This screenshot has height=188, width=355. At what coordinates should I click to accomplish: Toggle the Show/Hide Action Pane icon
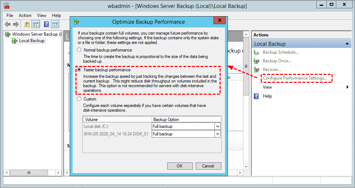click(x=55, y=24)
